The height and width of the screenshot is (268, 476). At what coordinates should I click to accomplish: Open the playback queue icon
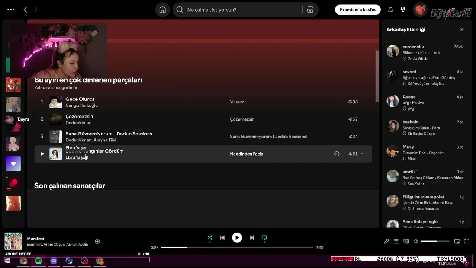396,241
